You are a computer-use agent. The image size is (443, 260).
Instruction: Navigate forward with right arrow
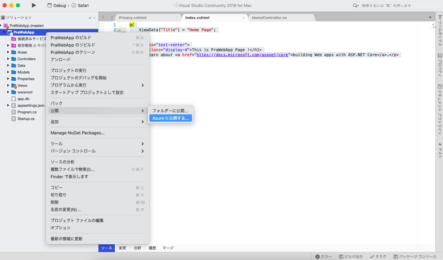(111, 17)
